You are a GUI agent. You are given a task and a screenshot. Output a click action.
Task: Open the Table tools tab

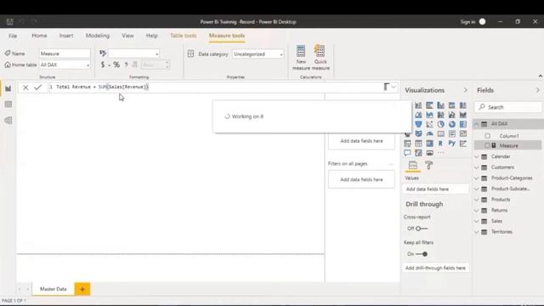coord(184,36)
